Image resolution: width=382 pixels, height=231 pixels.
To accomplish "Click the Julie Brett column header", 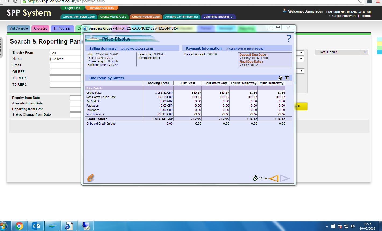I will 187,83.
